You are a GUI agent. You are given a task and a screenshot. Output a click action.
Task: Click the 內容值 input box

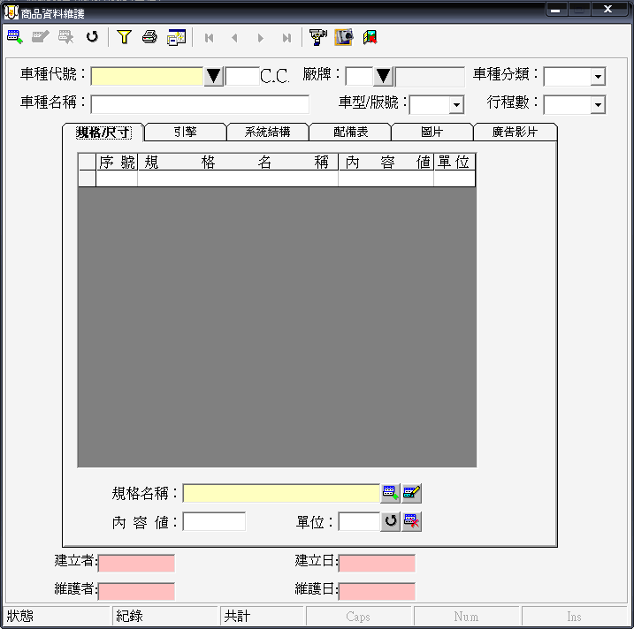[x=214, y=521]
